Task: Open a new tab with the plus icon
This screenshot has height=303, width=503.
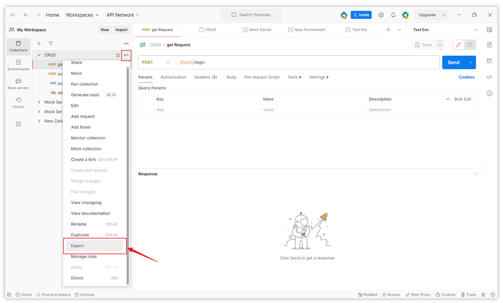Action: point(388,30)
